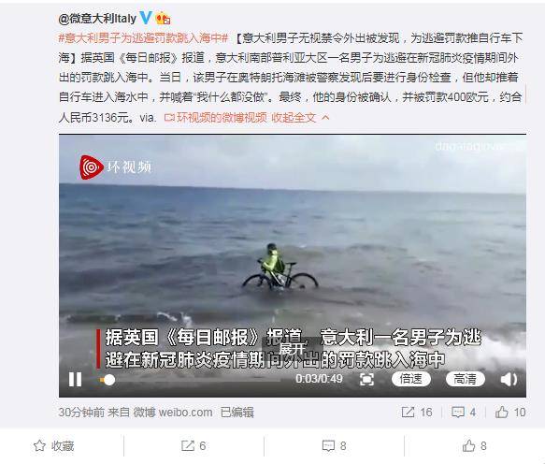Pause the video with the pause button
This screenshot has height=464, width=545.
tap(75, 379)
